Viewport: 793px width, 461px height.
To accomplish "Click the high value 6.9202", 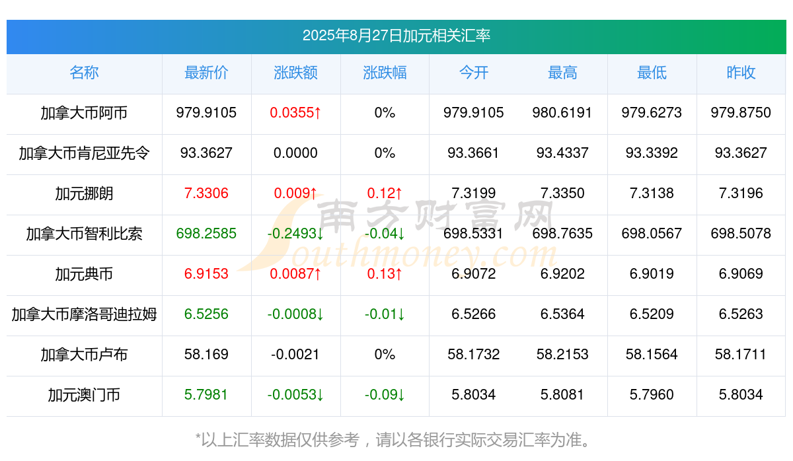I will tap(562, 274).
